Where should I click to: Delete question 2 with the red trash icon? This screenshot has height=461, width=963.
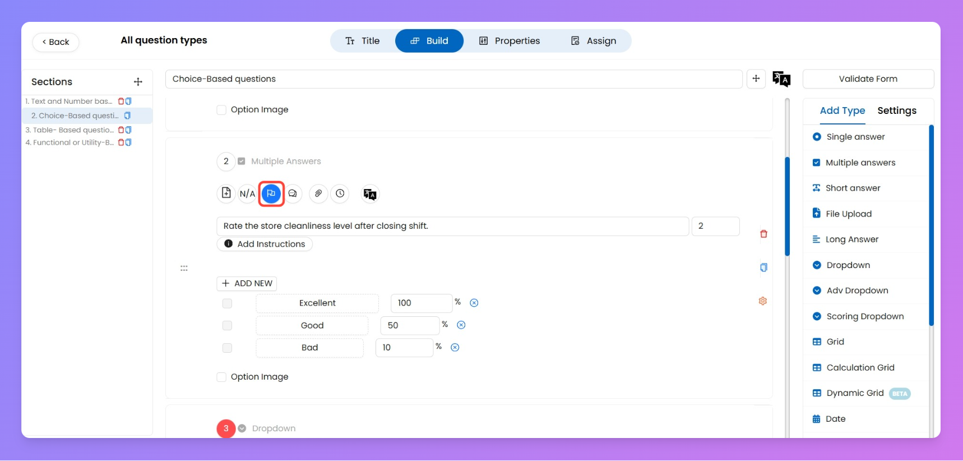(763, 234)
